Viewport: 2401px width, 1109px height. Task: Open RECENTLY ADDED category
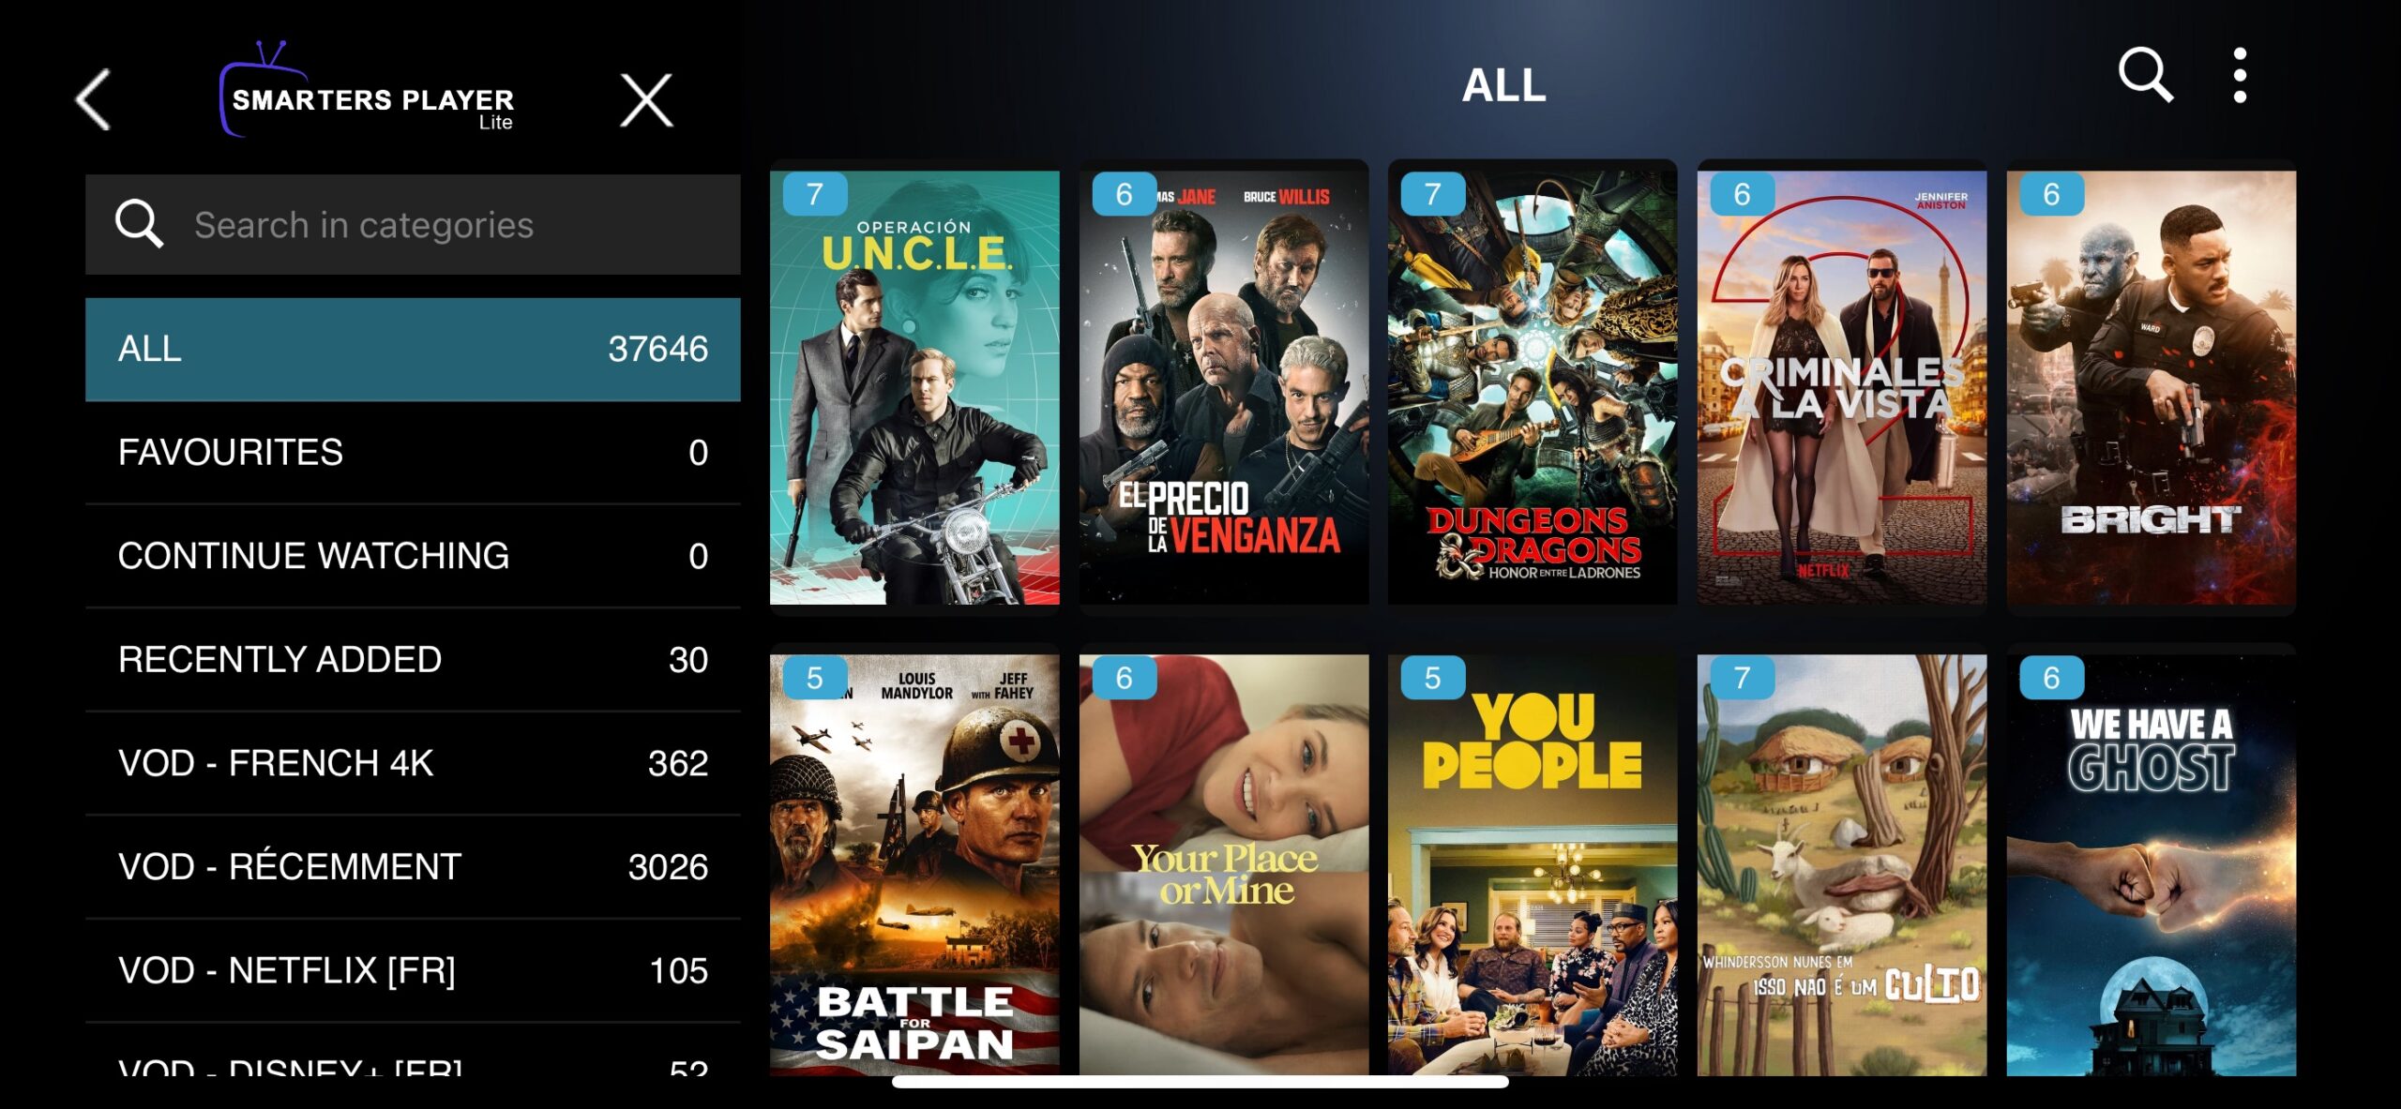(x=413, y=660)
